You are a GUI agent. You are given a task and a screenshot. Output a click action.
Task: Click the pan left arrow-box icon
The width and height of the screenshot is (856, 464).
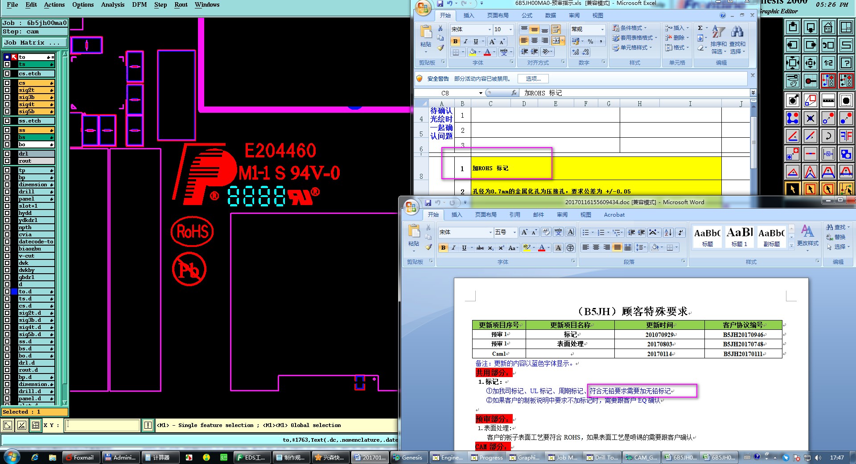tap(792, 45)
